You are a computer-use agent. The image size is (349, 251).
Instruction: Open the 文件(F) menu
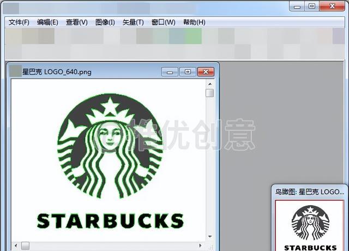[x=19, y=22]
